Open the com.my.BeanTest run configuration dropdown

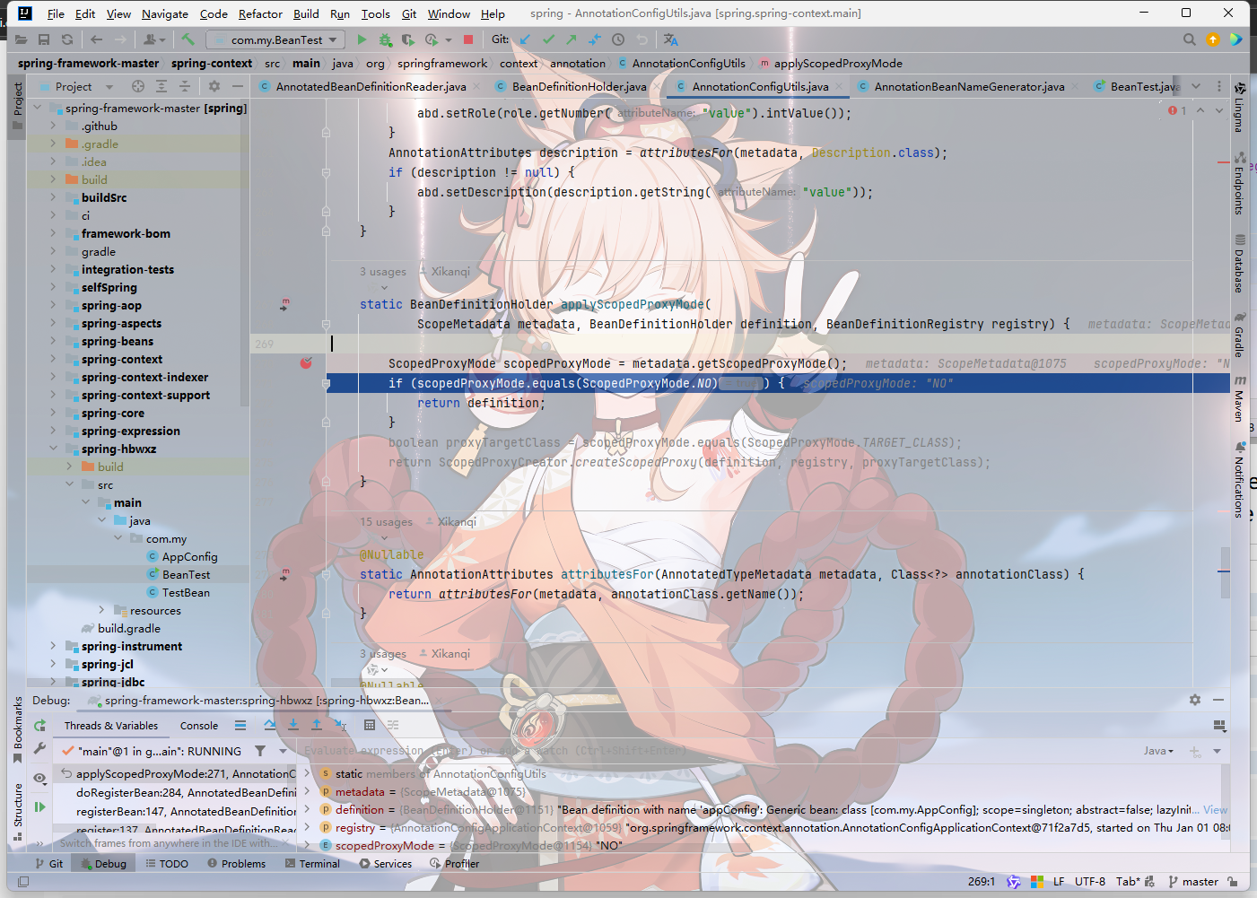click(275, 39)
